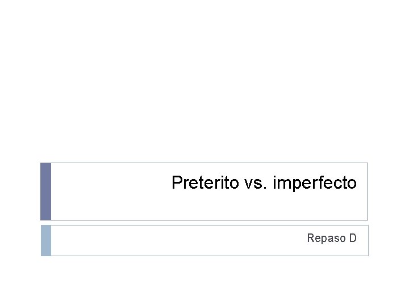Click the blank margin right of the title box

[389, 192]
